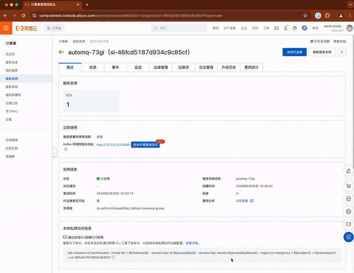Viewport: 354px width, 273px height.
Task: Open 设置 in sidebar
Action: 8,119
